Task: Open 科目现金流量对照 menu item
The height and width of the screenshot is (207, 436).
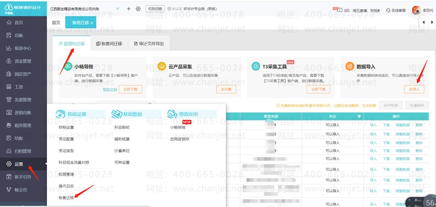Action: [74, 163]
